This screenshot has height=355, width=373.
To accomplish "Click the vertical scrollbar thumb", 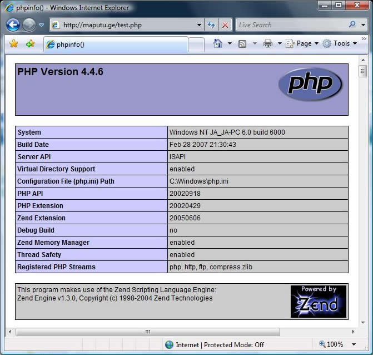I will 362,71.
